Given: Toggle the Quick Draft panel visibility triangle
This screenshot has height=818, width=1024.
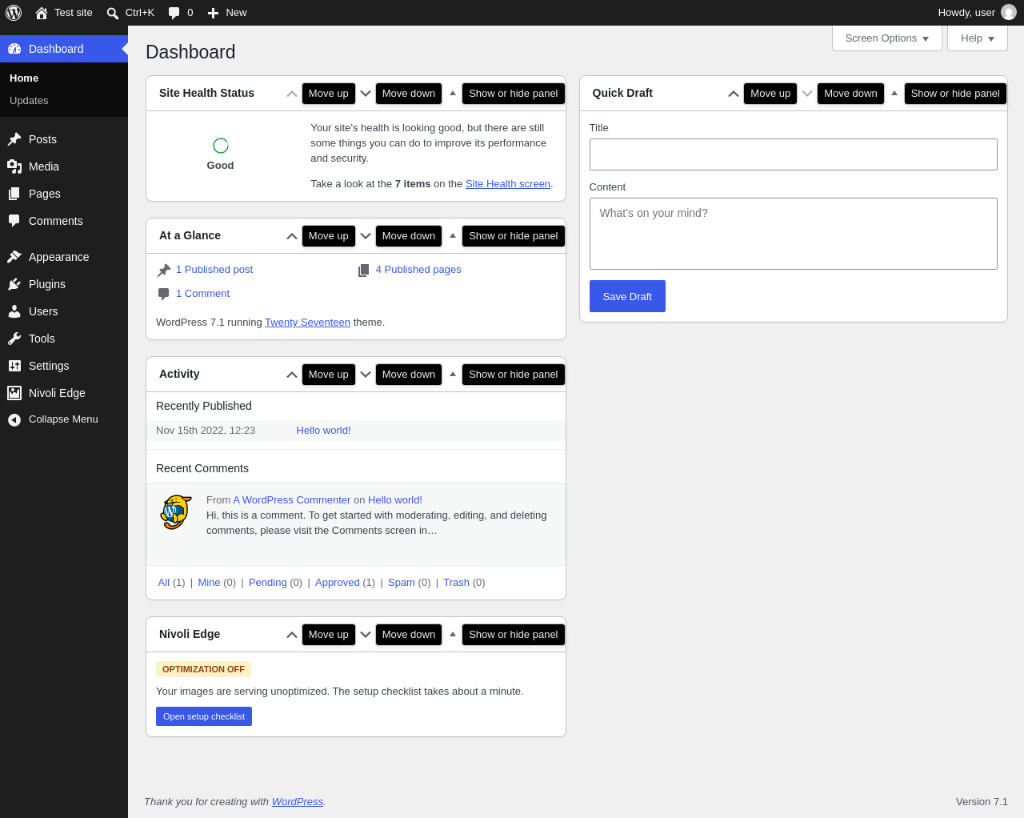Looking at the screenshot, I should click(894, 94).
